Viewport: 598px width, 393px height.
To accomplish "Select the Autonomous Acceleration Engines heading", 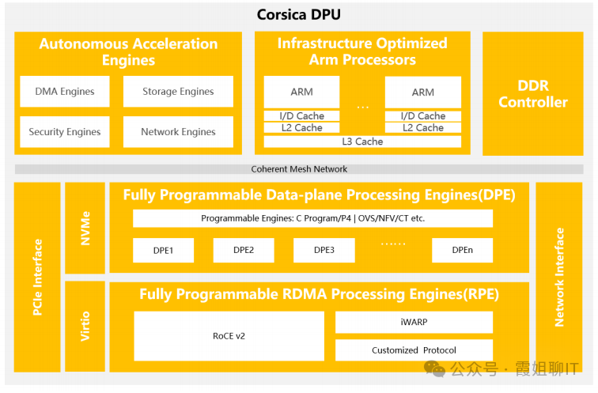I will [x=128, y=52].
